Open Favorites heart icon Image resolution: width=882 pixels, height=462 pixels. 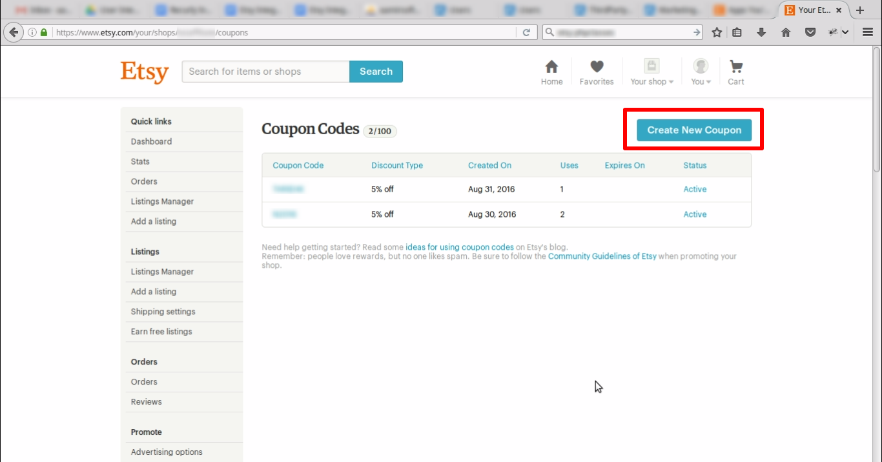coord(597,72)
